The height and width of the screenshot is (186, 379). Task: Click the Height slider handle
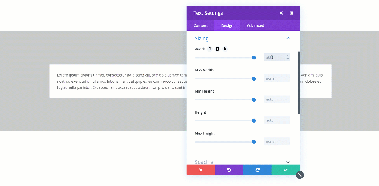tap(254, 121)
